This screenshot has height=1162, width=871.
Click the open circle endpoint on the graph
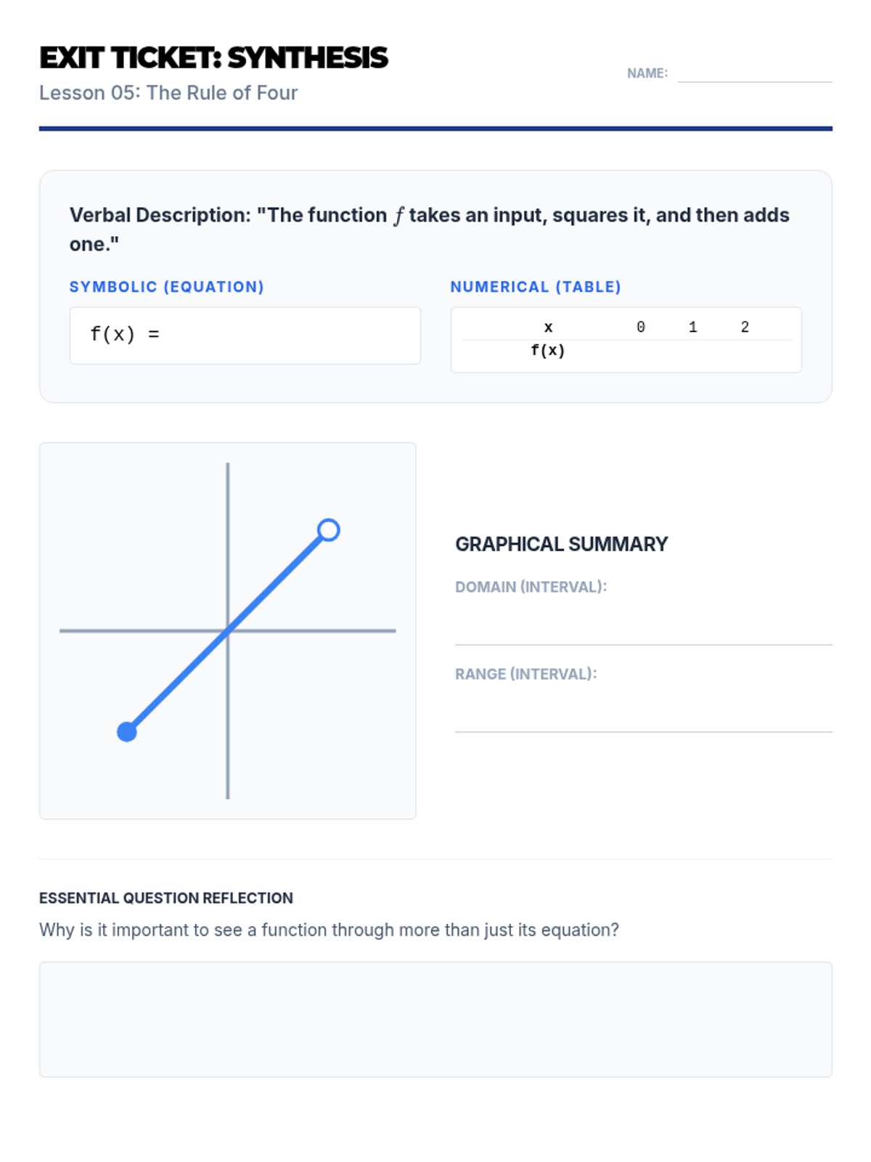[x=329, y=530]
